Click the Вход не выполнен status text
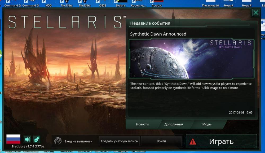 point(78,141)
